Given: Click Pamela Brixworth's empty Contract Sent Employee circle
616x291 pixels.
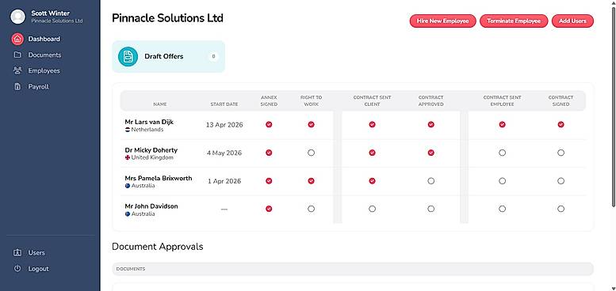Looking at the screenshot, I should (502, 181).
